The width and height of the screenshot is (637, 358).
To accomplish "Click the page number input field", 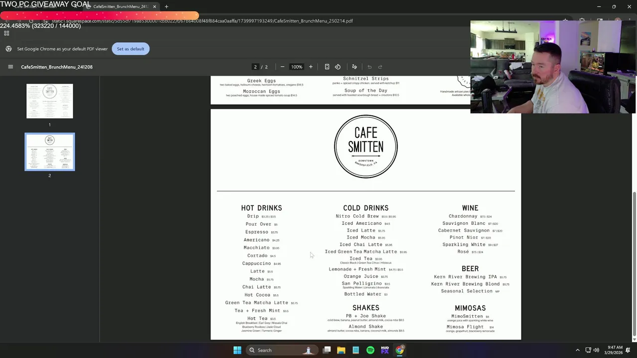I will tap(255, 67).
